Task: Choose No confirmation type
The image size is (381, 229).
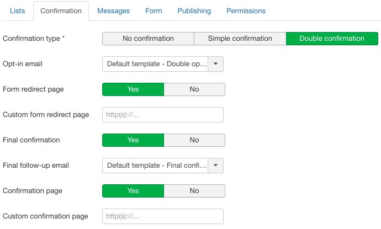Action: [x=148, y=39]
